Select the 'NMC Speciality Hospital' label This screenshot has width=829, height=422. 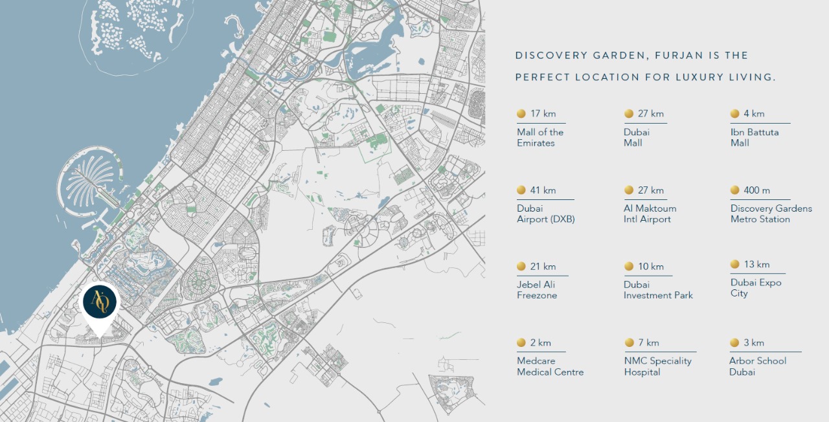(x=658, y=366)
